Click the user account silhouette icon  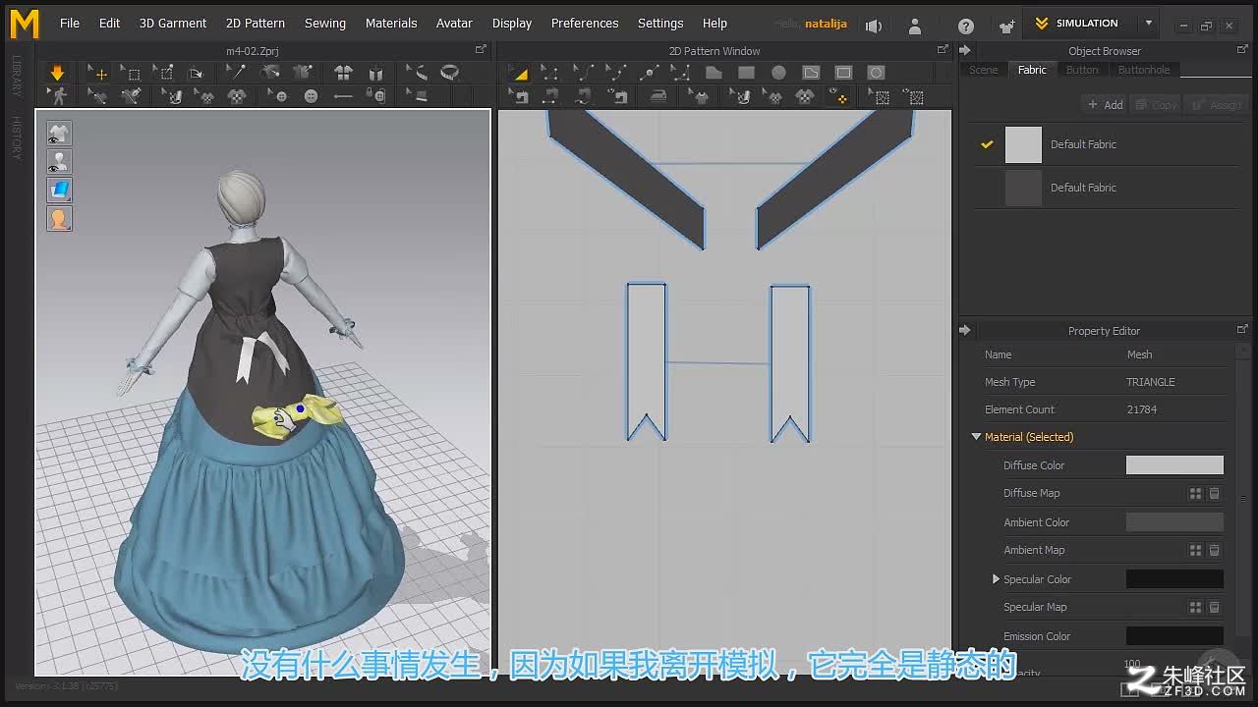pos(915,26)
